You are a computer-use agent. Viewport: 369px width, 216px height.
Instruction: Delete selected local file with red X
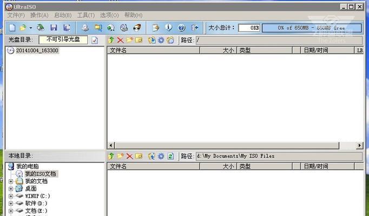129,156
